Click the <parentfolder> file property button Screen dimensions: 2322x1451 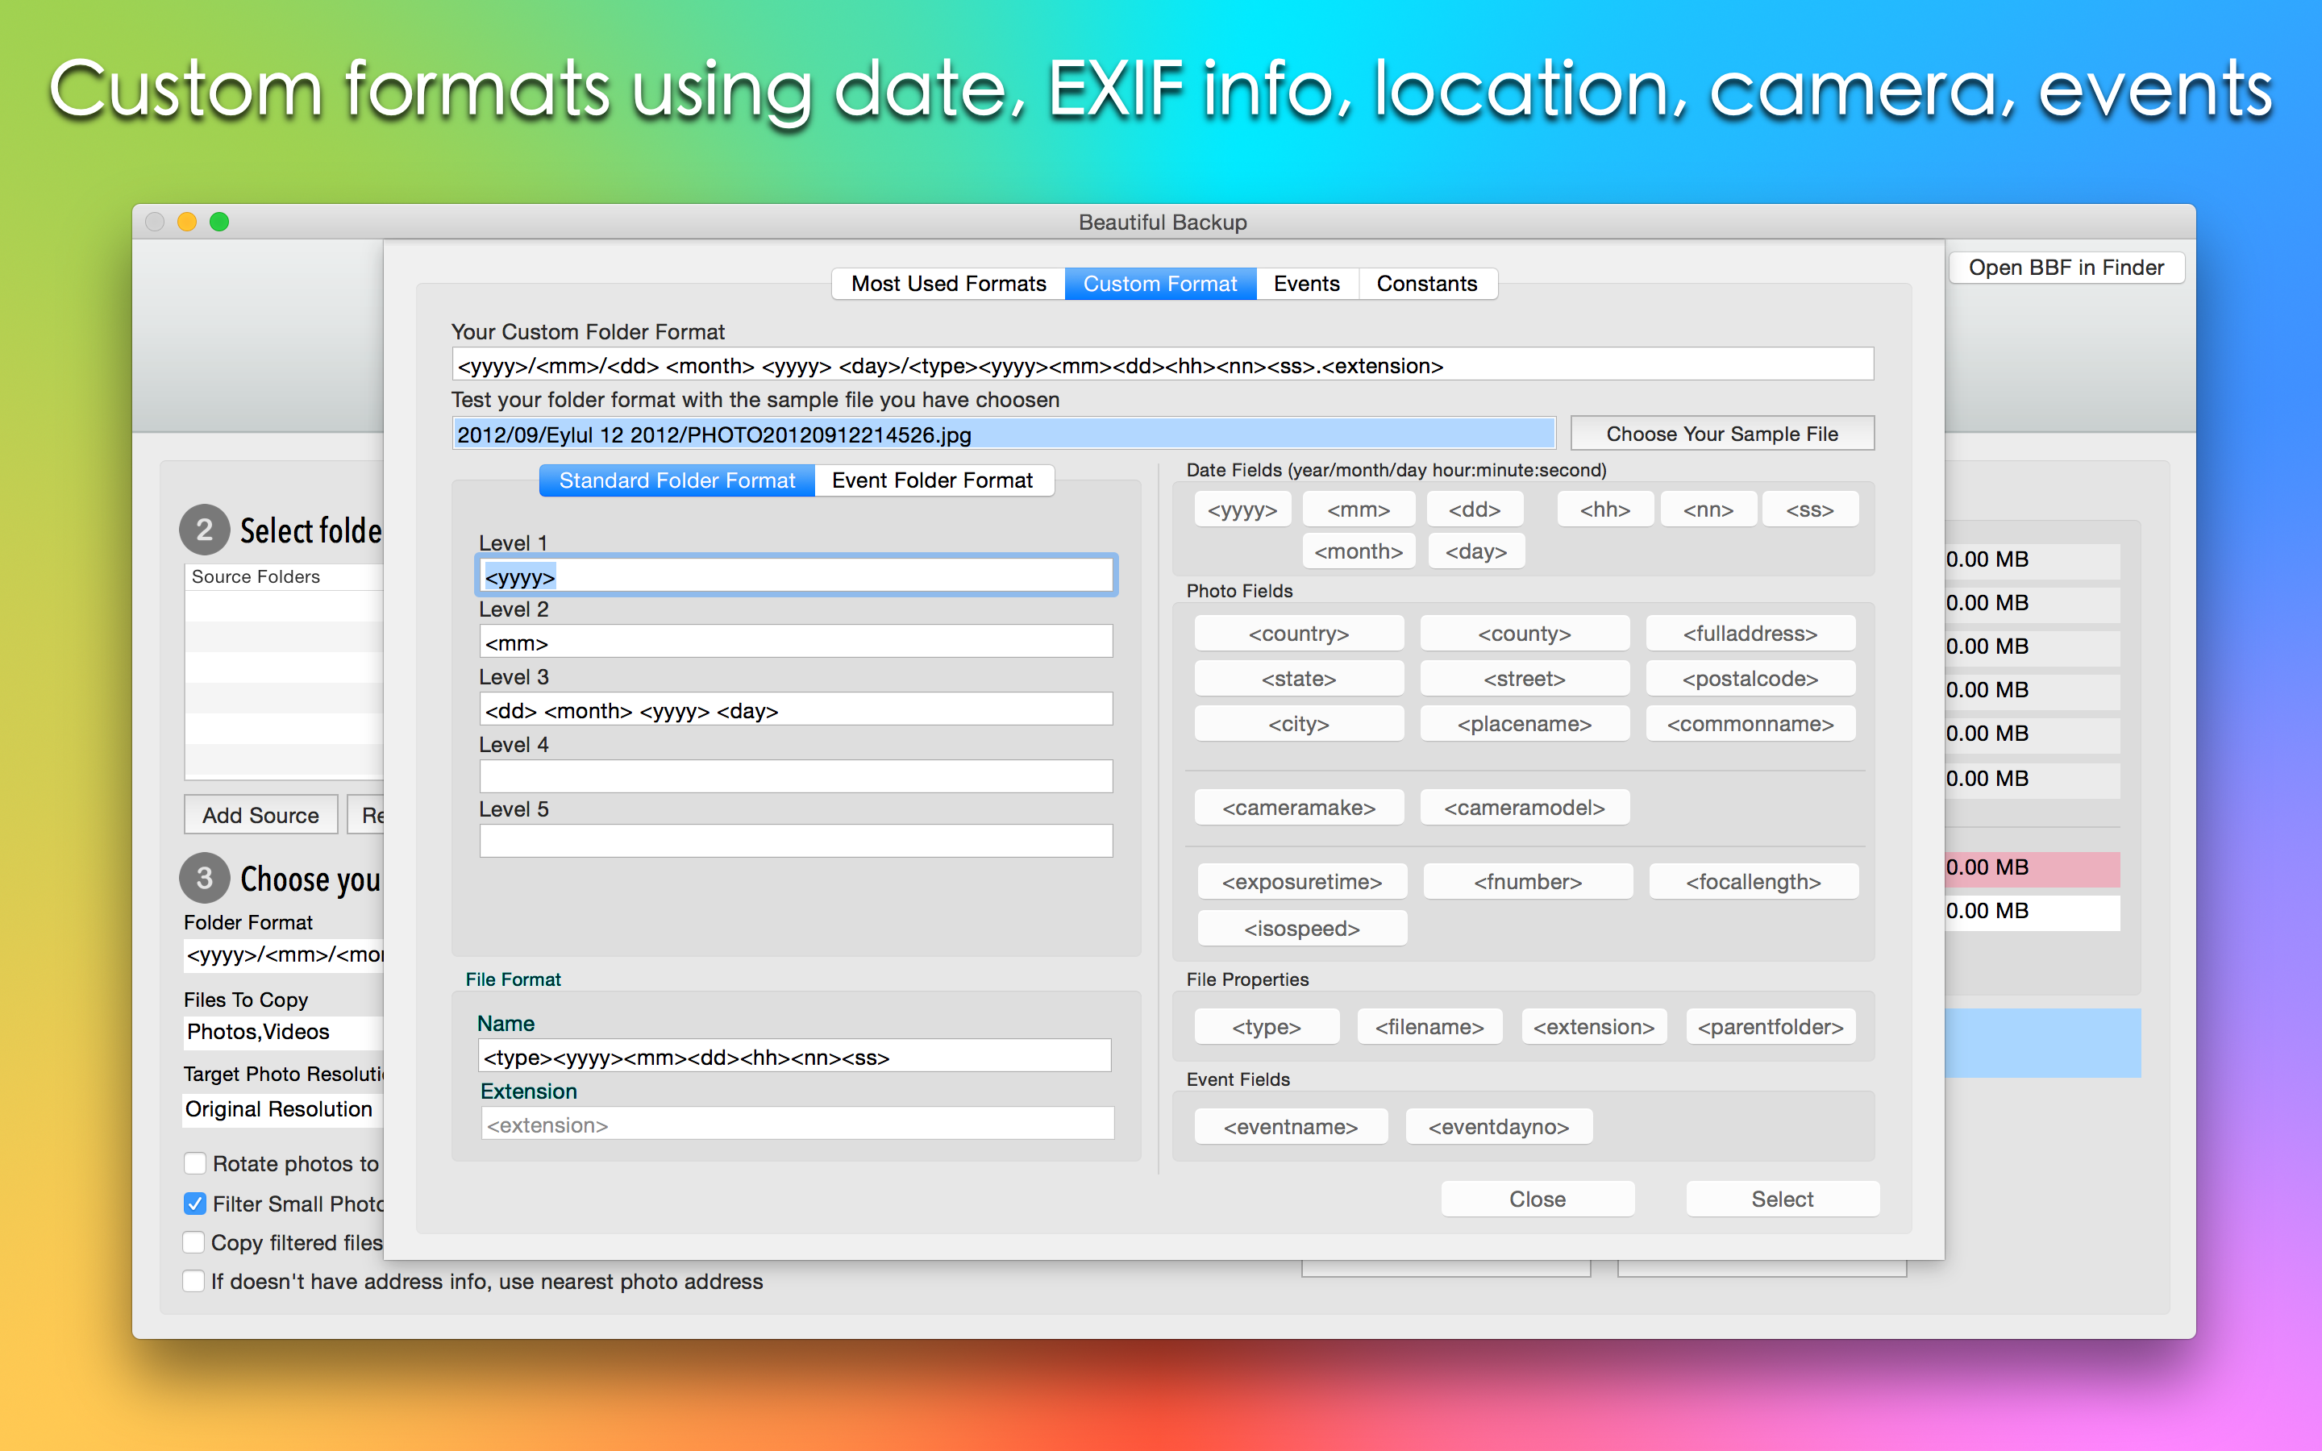(1770, 1027)
